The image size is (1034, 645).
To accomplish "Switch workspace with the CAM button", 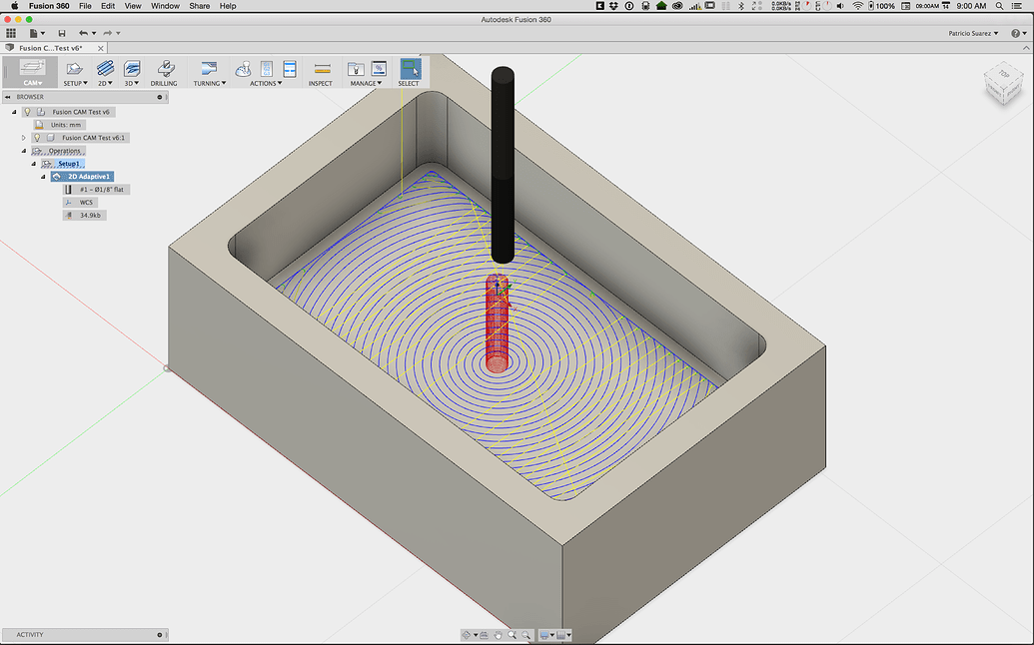I will [x=32, y=72].
